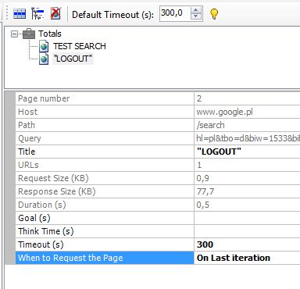Screen dimensions: 300x289
Task: Click the Goal (s) label
Action: tap(34, 218)
